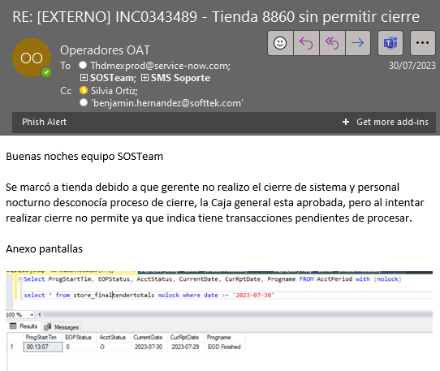
Task: Click presence circle beside benjamin.hernandez address
Action: tap(84, 102)
